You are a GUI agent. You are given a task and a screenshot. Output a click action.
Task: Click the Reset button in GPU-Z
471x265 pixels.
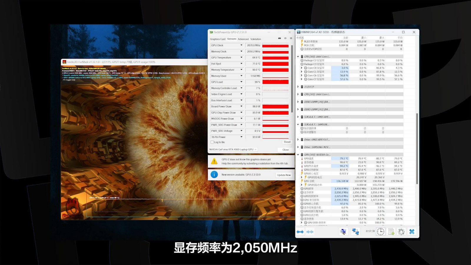(287, 142)
